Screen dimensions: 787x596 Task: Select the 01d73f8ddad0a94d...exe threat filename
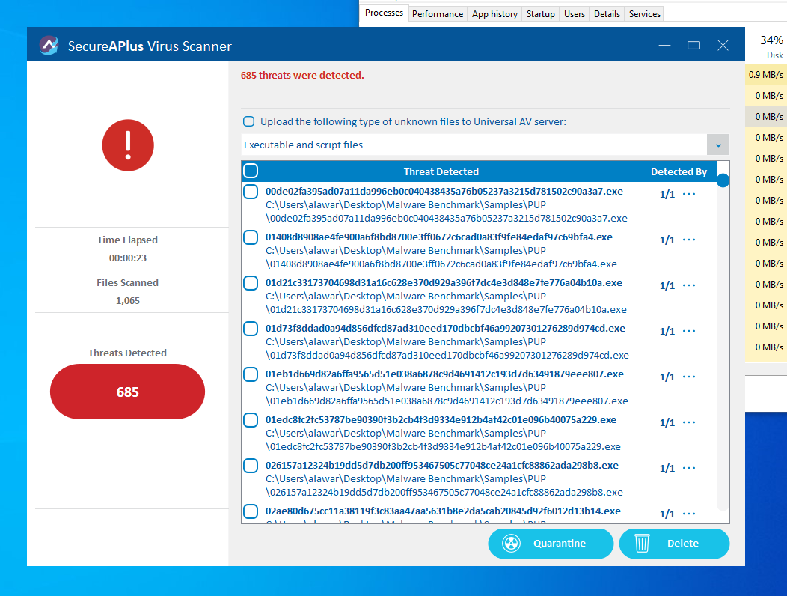[x=445, y=329]
